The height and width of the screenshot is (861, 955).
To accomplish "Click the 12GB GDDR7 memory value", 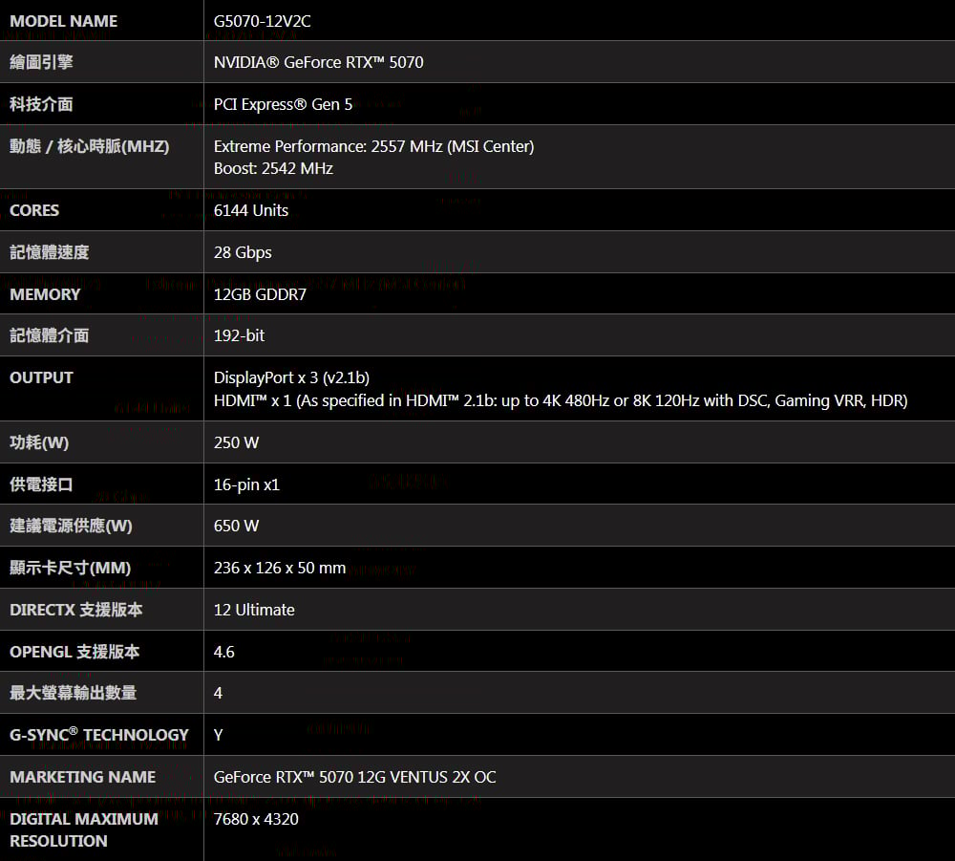I will click(260, 294).
